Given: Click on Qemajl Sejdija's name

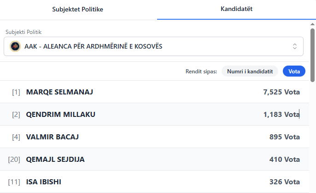Looking at the screenshot, I should (x=55, y=159).
